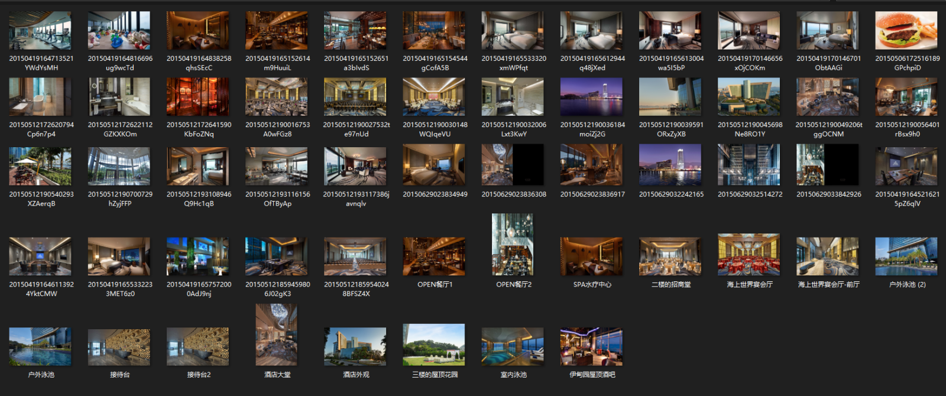
Task: Open the aerial hotel thumbnail ending Ne8RO1Y
Action: pyautogui.click(x=749, y=97)
